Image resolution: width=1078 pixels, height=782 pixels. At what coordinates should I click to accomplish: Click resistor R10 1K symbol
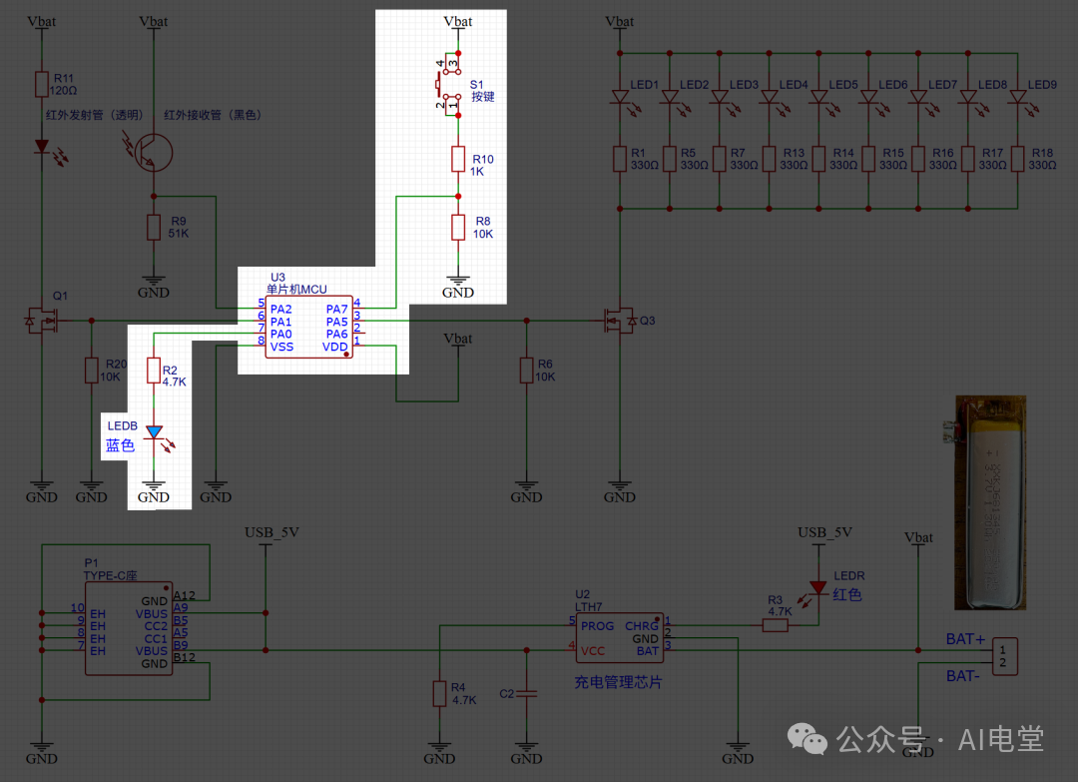tap(458, 159)
